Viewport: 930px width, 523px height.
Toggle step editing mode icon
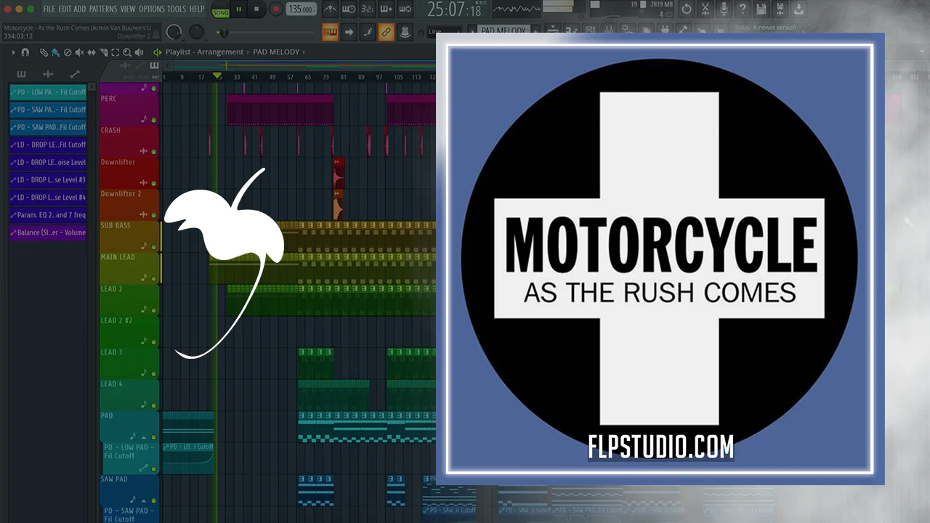[x=368, y=32]
